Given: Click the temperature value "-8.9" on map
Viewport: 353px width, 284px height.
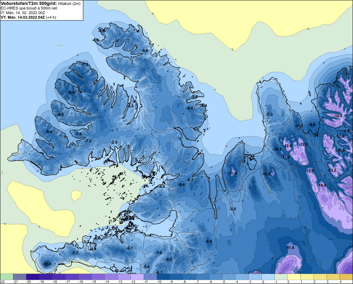Looking at the screenshot, I should [x=209, y=241].
